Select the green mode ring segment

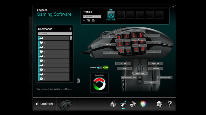tap(96, 86)
